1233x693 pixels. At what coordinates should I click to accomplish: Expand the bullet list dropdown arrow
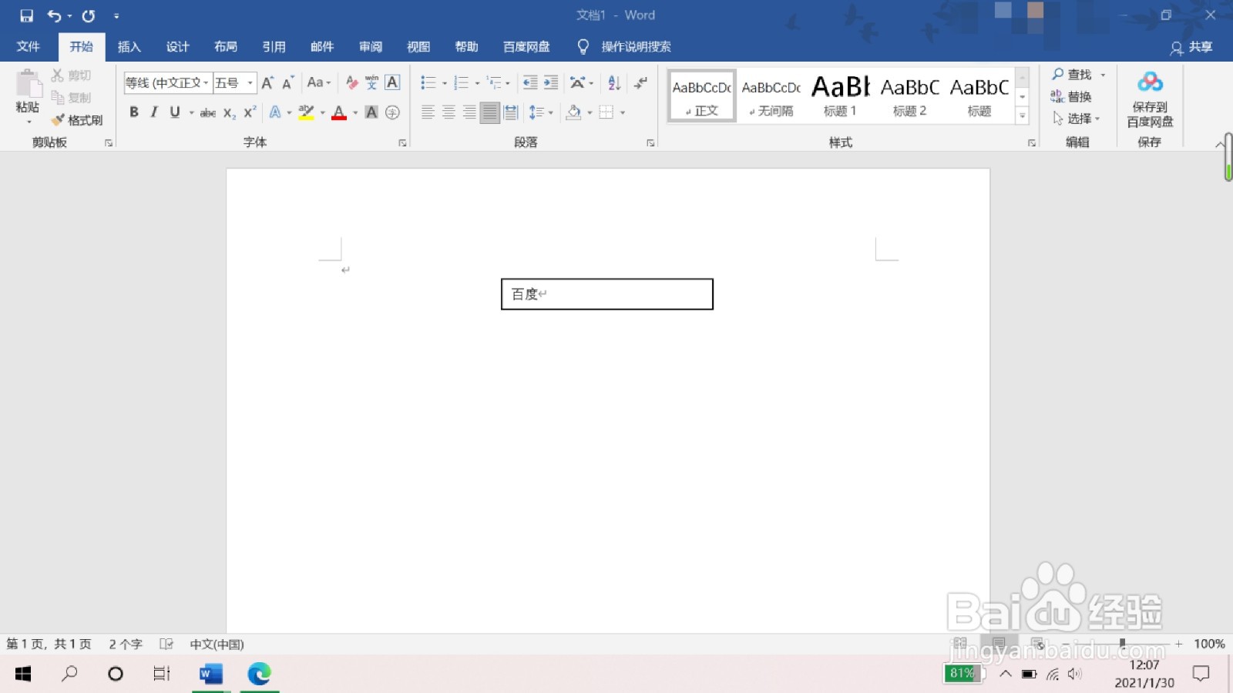click(445, 83)
